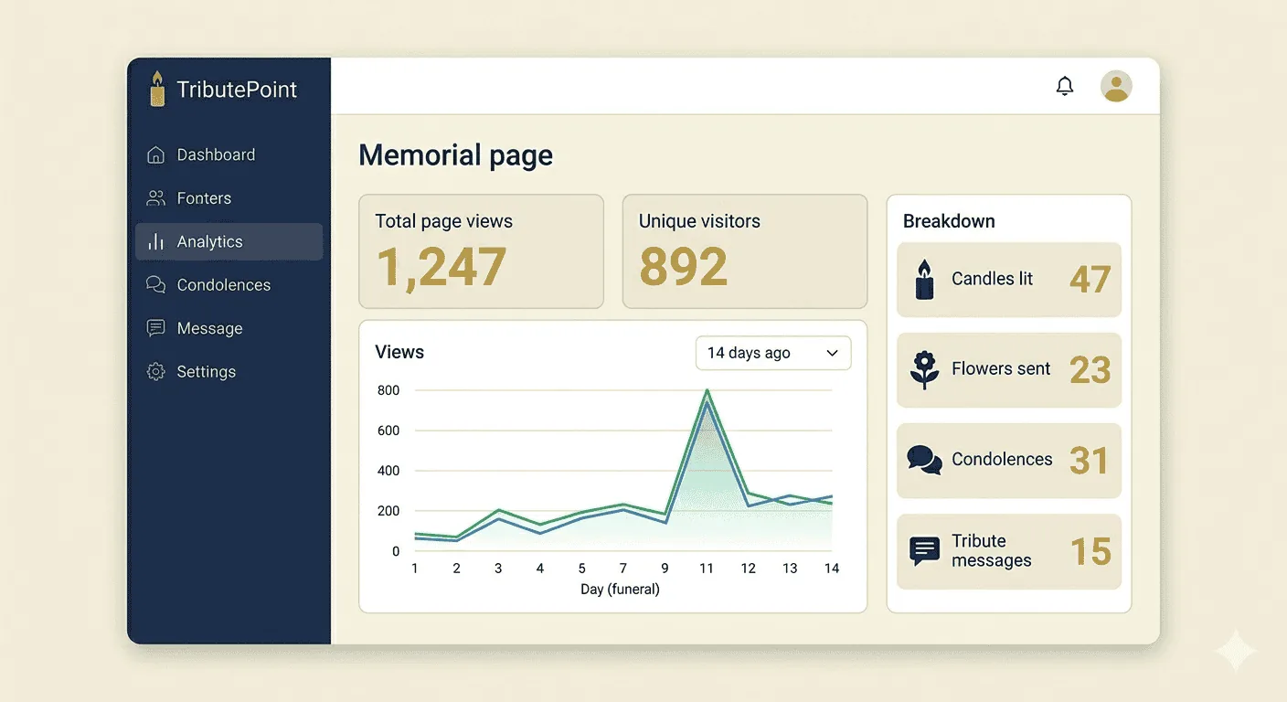Open the notification bell

(x=1064, y=85)
